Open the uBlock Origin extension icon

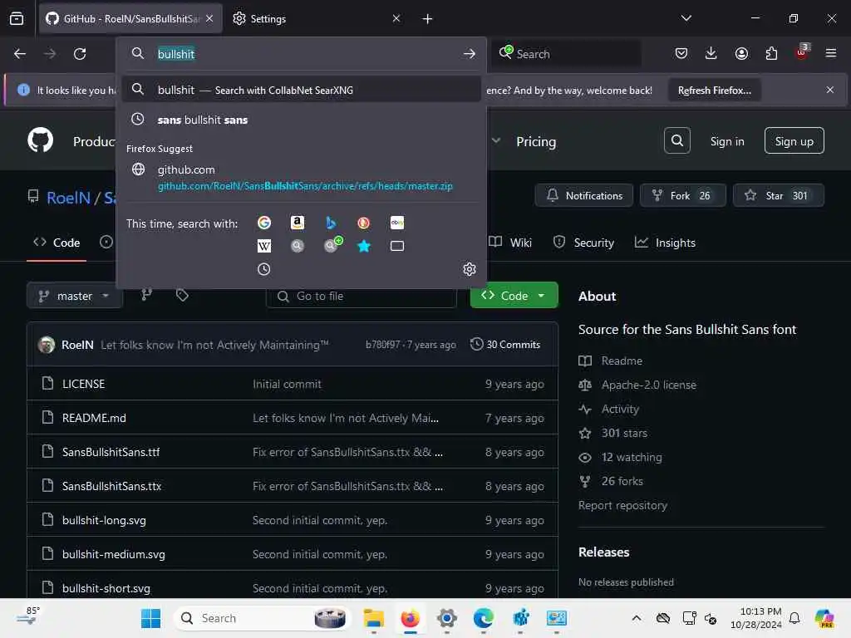pyautogui.click(x=802, y=52)
